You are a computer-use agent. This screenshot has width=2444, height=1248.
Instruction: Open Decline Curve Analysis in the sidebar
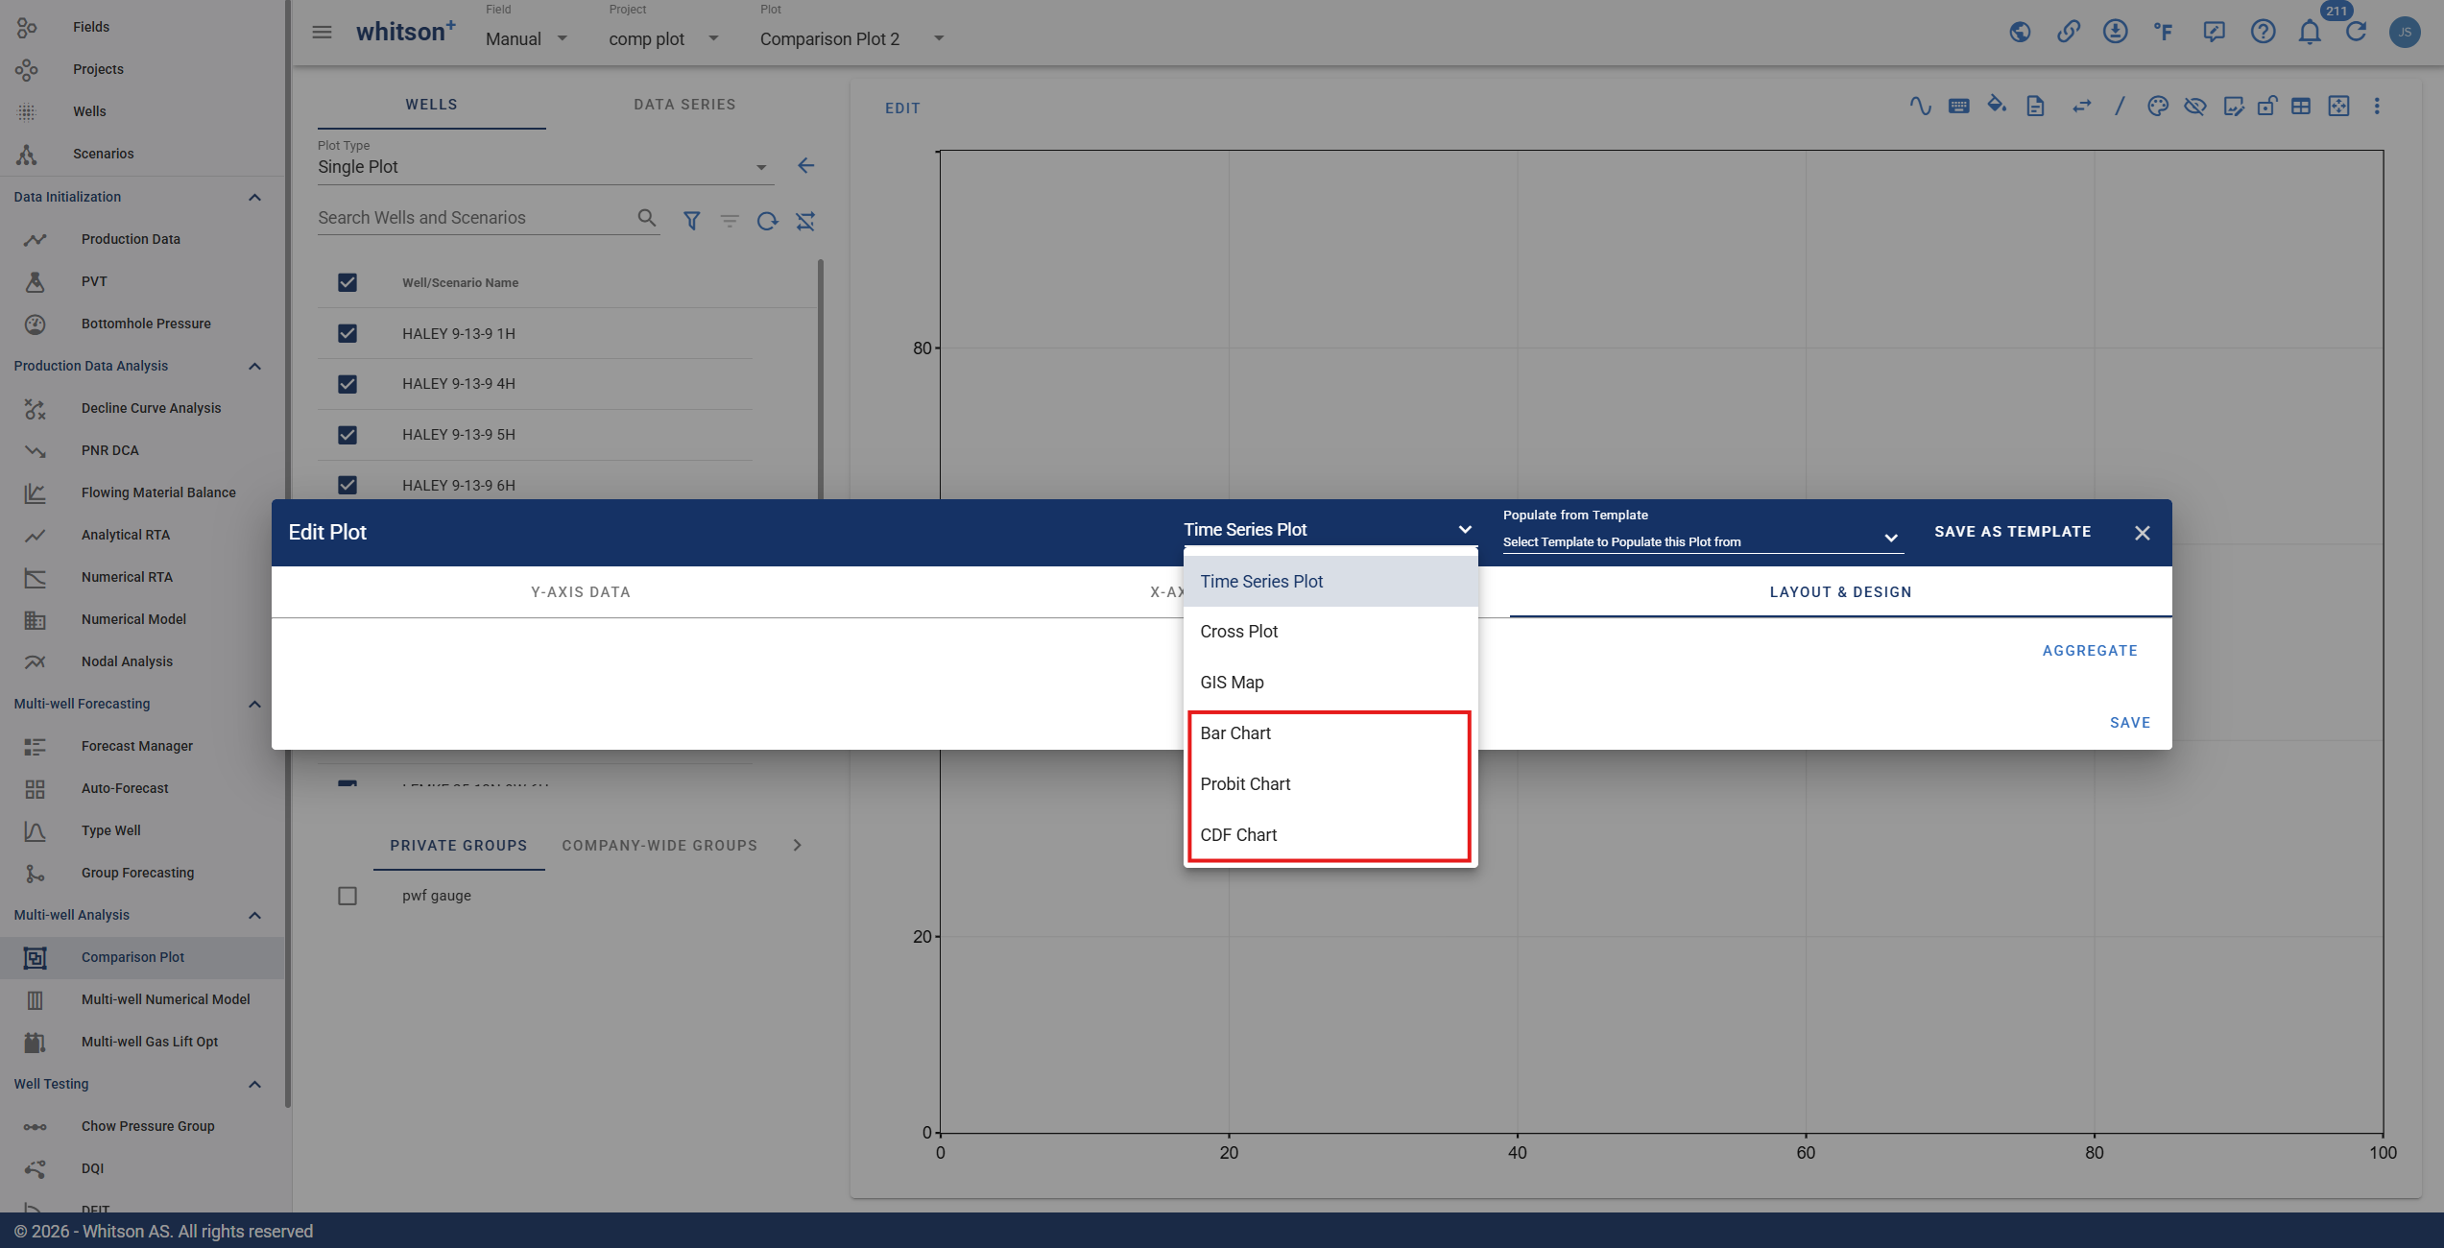point(151,408)
